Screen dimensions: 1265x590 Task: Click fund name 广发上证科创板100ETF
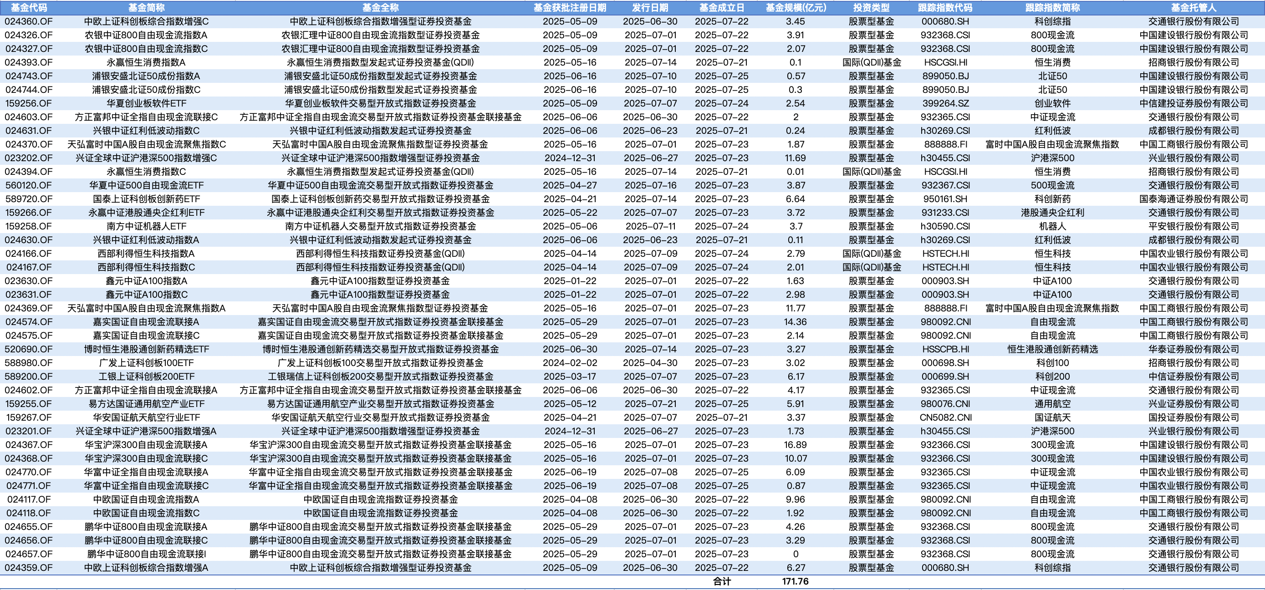point(146,363)
